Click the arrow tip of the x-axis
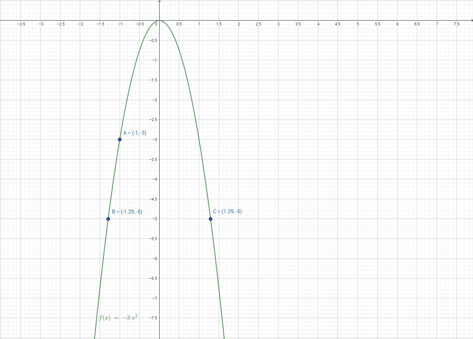Viewport: 473px width, 339px height. pos(471,21)
